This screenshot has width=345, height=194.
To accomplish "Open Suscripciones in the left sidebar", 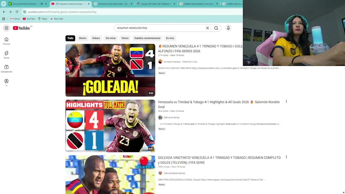I will coord(6,69).
